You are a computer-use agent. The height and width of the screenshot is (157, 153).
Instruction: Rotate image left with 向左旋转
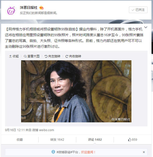point(52,56)
